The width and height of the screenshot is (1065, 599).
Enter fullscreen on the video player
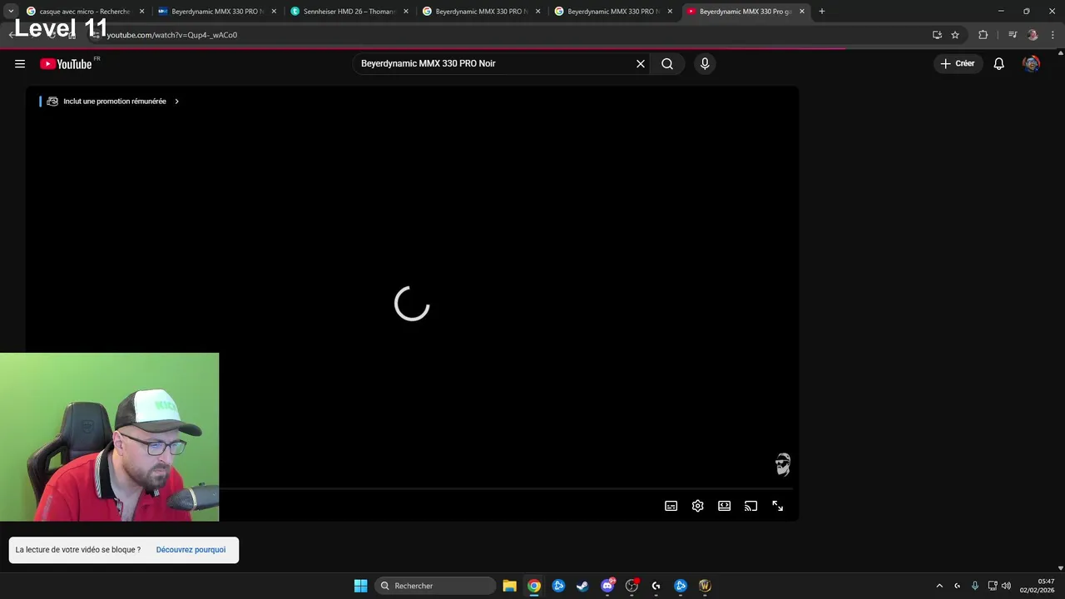point(778,506)
